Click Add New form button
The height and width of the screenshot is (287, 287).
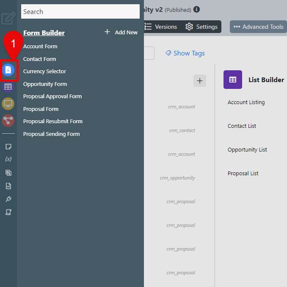click(121, 32)
